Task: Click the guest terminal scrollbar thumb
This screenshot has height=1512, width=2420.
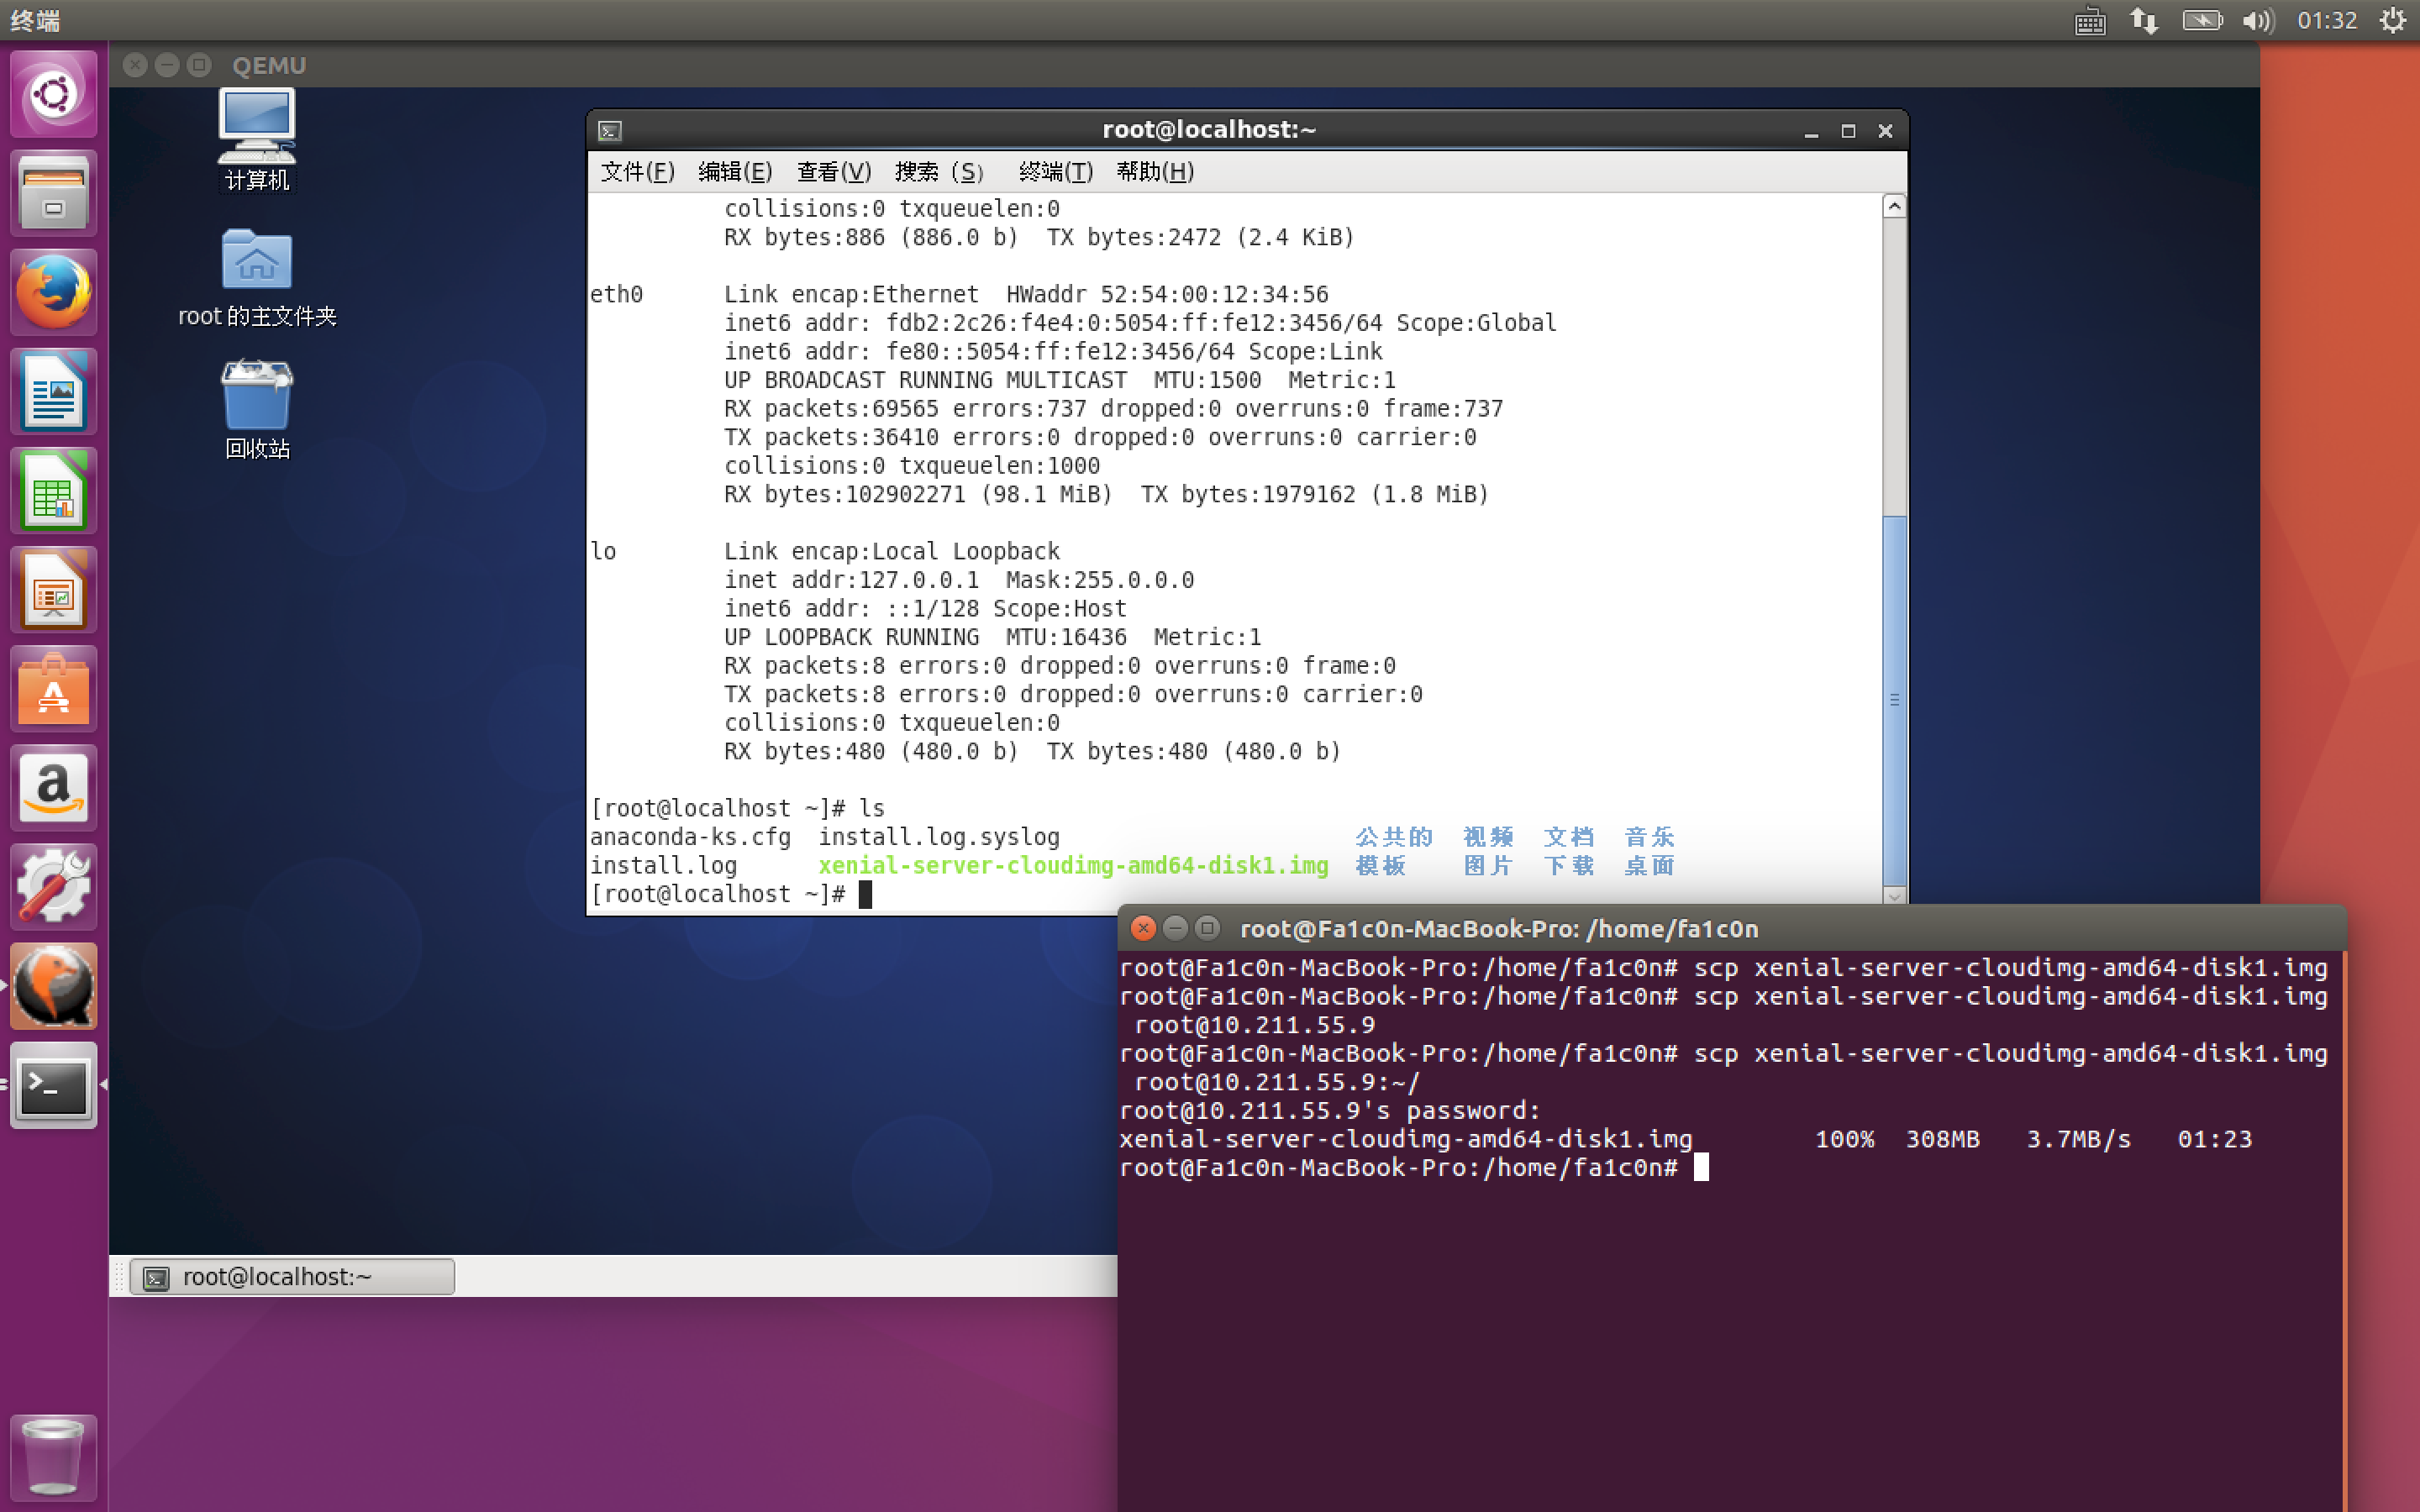Action: coord(1894,700)
